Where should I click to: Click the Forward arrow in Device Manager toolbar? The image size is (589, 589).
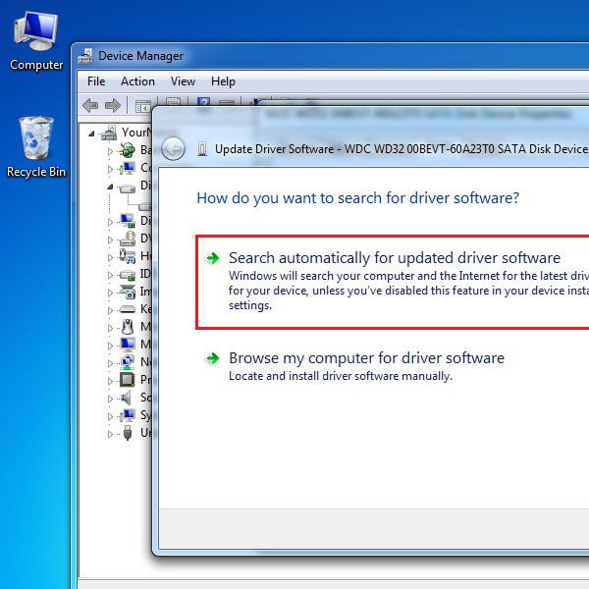[113, 106]
